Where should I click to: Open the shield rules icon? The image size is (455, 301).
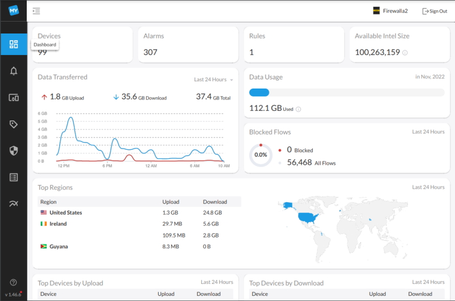(14, 150)
